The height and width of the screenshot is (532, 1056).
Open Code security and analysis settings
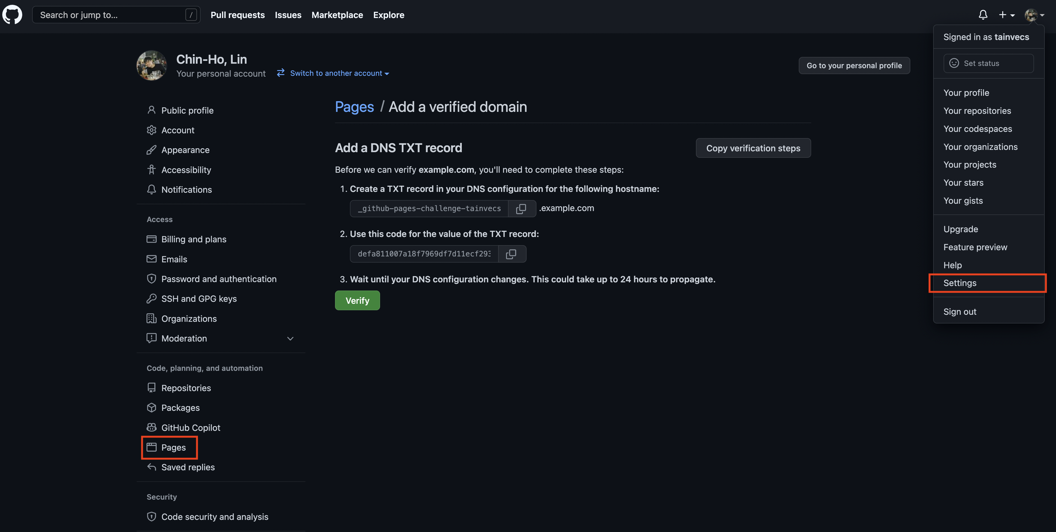tap(215, 517)
